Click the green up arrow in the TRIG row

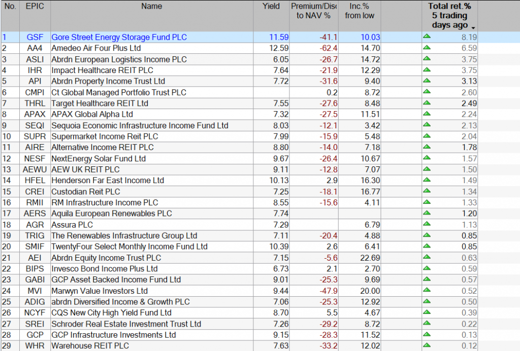(x=427, y=235)
